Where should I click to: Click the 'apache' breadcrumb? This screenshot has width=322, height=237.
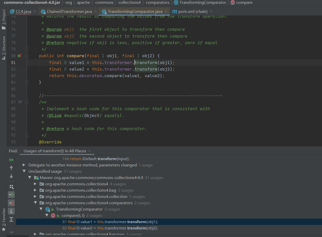84,3
